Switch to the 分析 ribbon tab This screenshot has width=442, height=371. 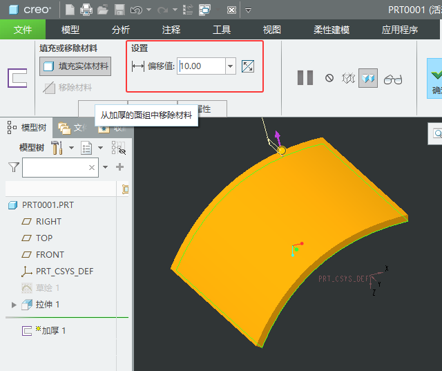pos(121,30)
